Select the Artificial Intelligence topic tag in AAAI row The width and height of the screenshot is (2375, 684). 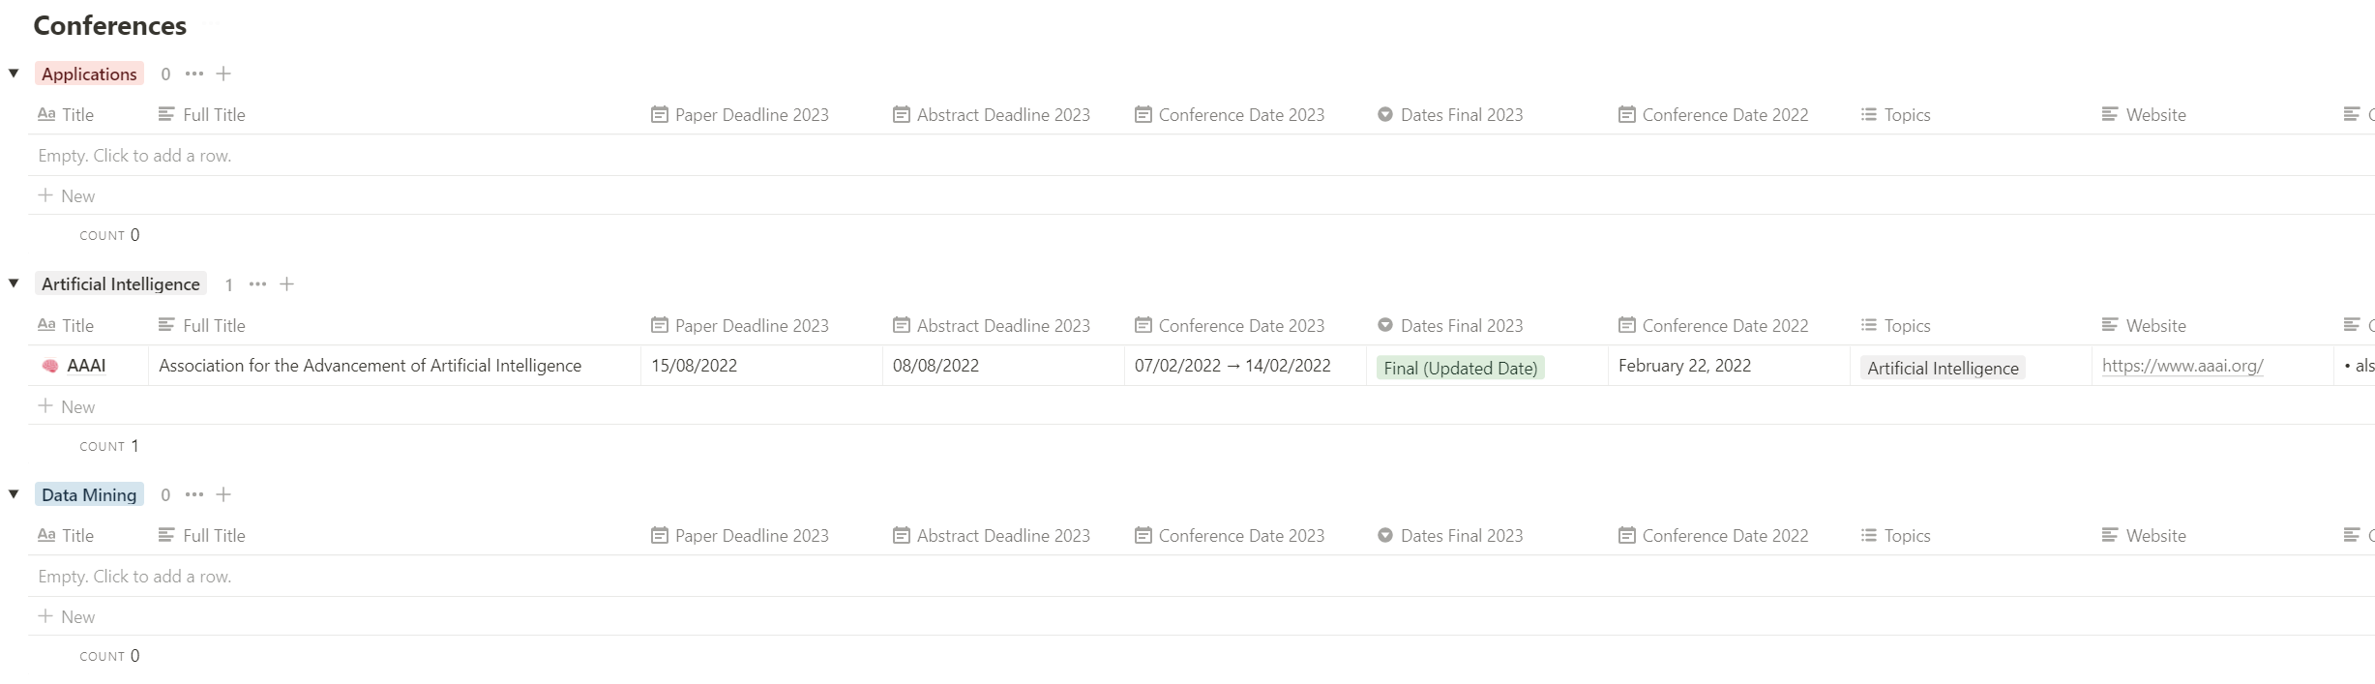click(1943, 368)
